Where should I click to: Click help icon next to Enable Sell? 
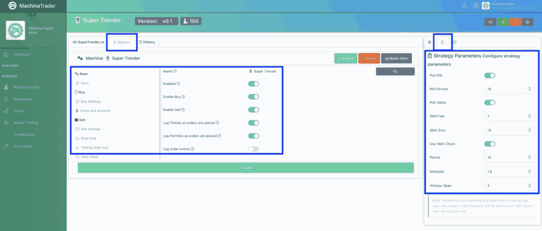(183, 110)
